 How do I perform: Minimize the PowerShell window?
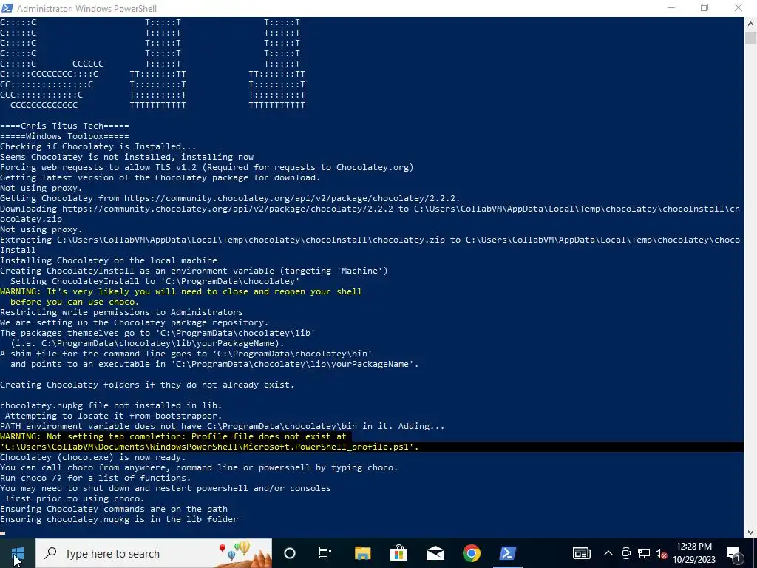pos(671,8)
